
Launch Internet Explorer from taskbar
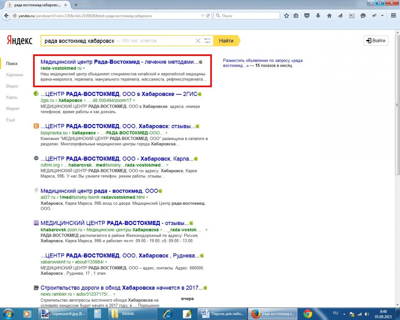[168, 314]
